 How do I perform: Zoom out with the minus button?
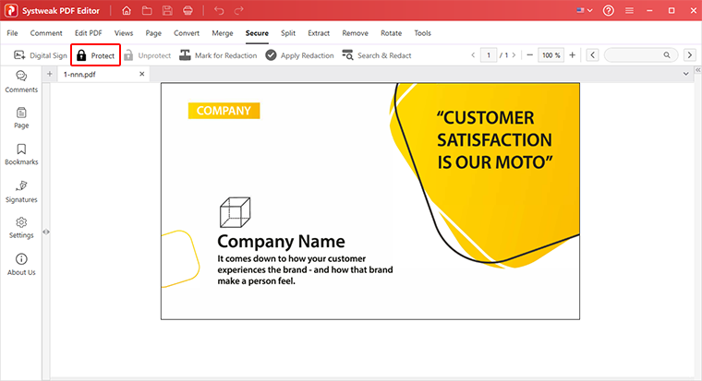pos(529,55)
